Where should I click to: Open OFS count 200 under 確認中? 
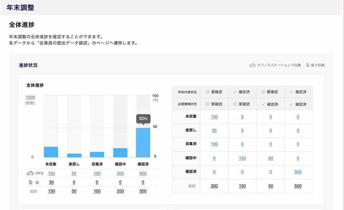tap(120, 173)
